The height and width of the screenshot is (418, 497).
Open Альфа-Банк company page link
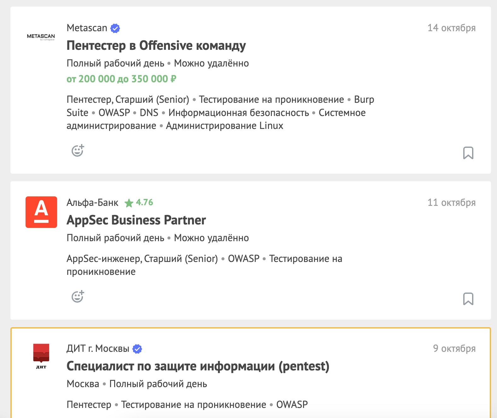[x=92, y=203]
